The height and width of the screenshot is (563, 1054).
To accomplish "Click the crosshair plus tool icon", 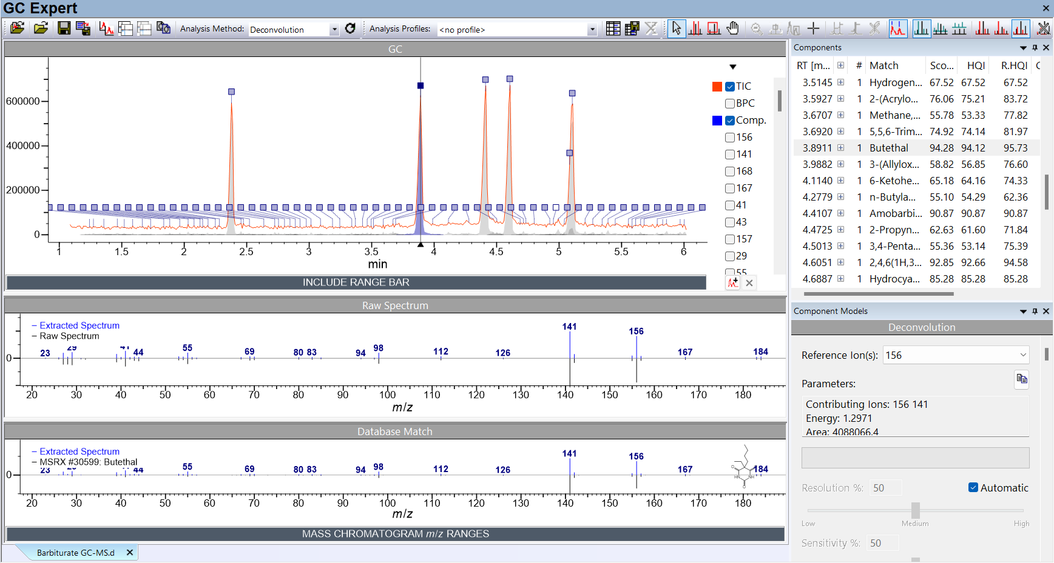I will click(x=814, y=28).
